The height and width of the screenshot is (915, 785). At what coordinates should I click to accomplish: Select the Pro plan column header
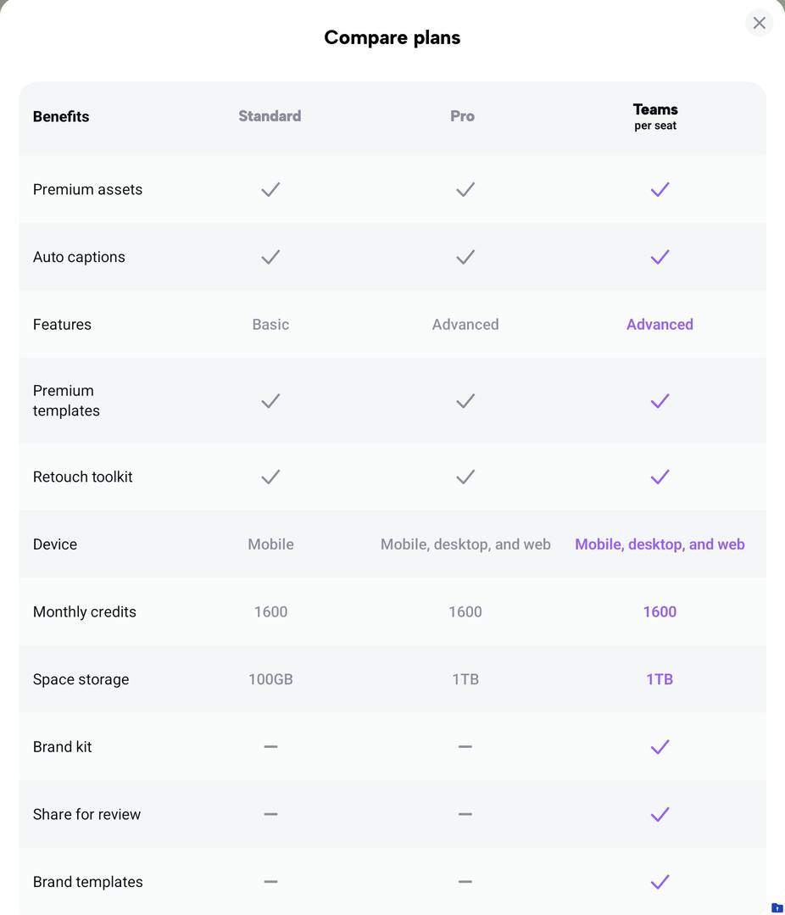[462, 116]
